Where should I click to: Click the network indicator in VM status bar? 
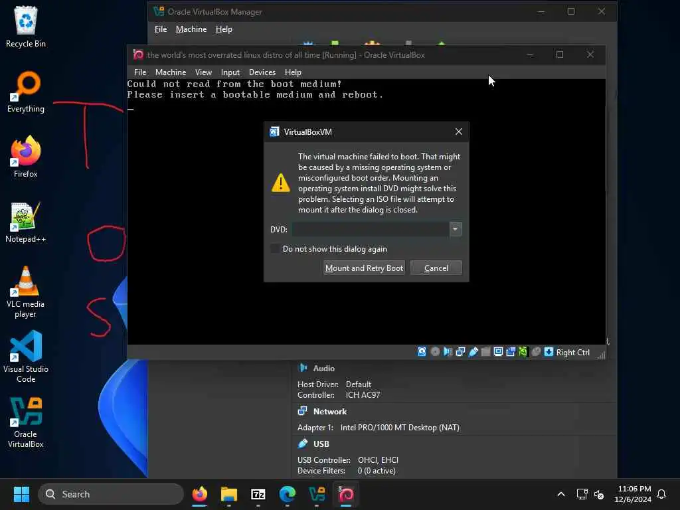(460, 352)
